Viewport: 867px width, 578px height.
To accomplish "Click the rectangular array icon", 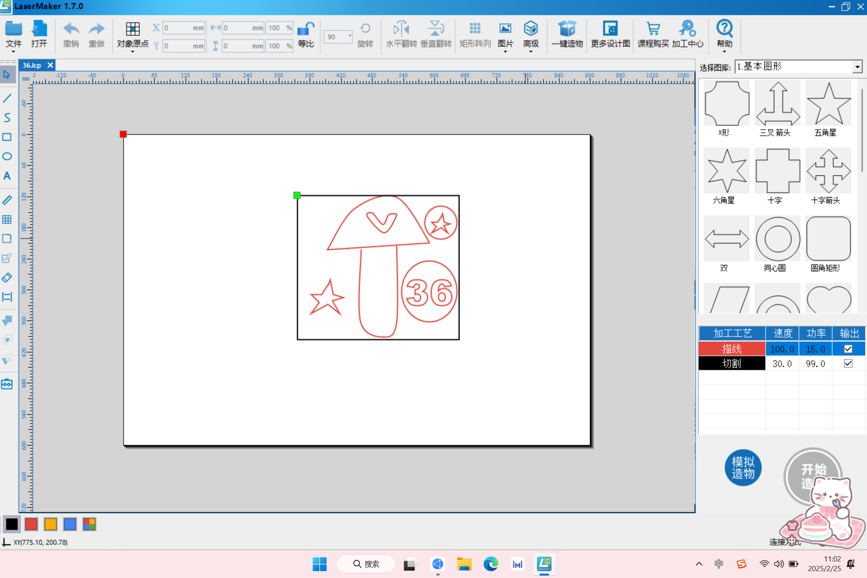I will 475,29.
